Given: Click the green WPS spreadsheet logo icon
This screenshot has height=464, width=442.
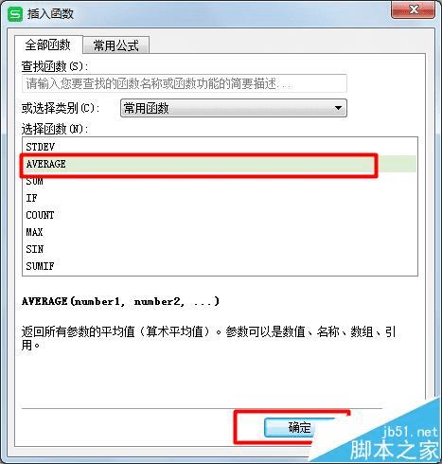Looking at the screenshot, I should [x=15, y=14].
